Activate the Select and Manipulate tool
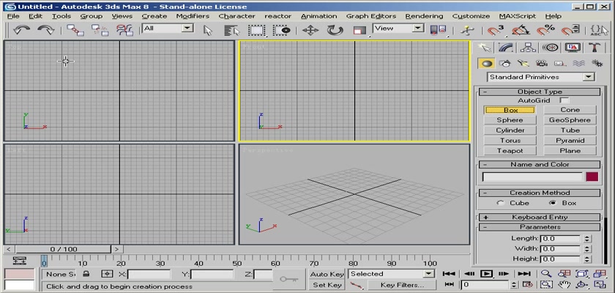615x293 pixels. tap(467, 30)
